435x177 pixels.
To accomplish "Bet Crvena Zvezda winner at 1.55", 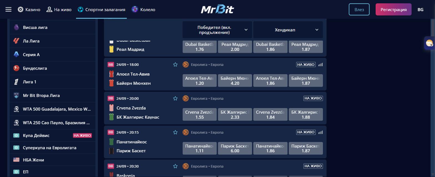I will 200,114.
